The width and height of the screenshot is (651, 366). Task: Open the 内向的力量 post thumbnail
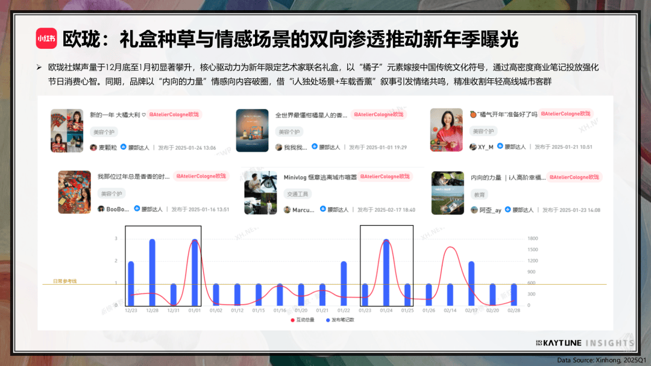447,193
